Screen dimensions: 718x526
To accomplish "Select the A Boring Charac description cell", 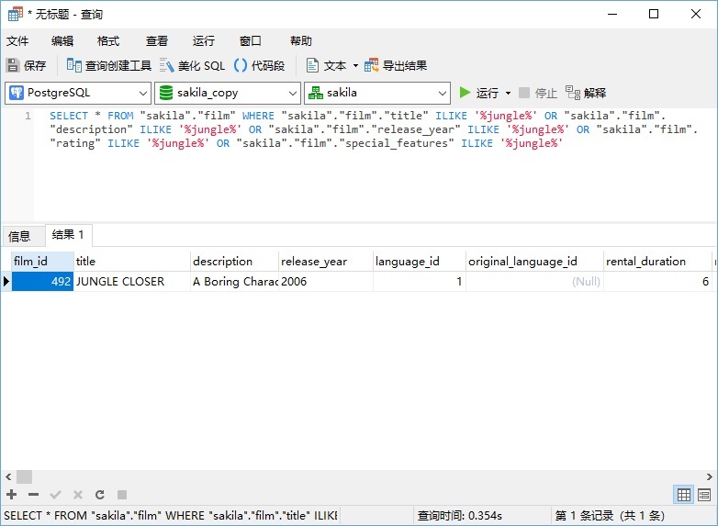I will tap(234, 282).
